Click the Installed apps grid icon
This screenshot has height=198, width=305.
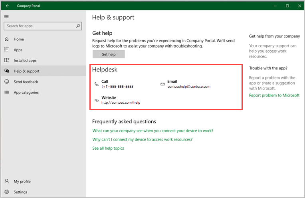click(7, 60)
